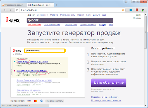Bookmark page with the star icon
The height and width of the screenshot is (108, 148).
(x=123, y=10)
